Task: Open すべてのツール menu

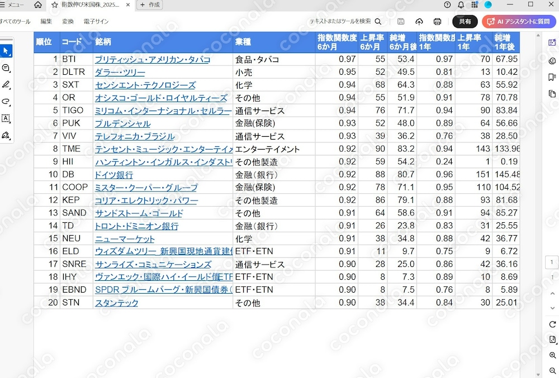Action: tap(15, 22)
